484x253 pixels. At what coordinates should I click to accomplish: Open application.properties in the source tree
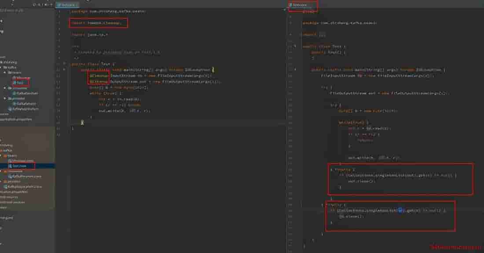click(x=18, y=119)
